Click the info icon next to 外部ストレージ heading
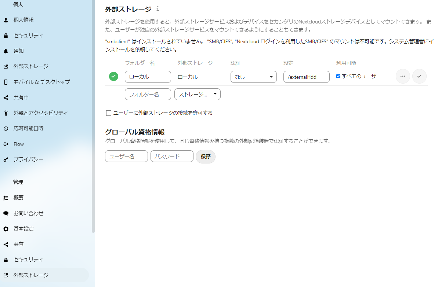The height and width of the screenshot is (287, 438). coord(158,9)
